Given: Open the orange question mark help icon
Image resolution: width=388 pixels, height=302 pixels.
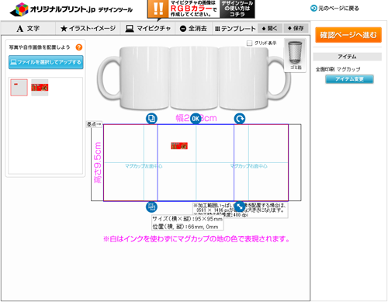Looking at the screenshot, I should [79, 47].
